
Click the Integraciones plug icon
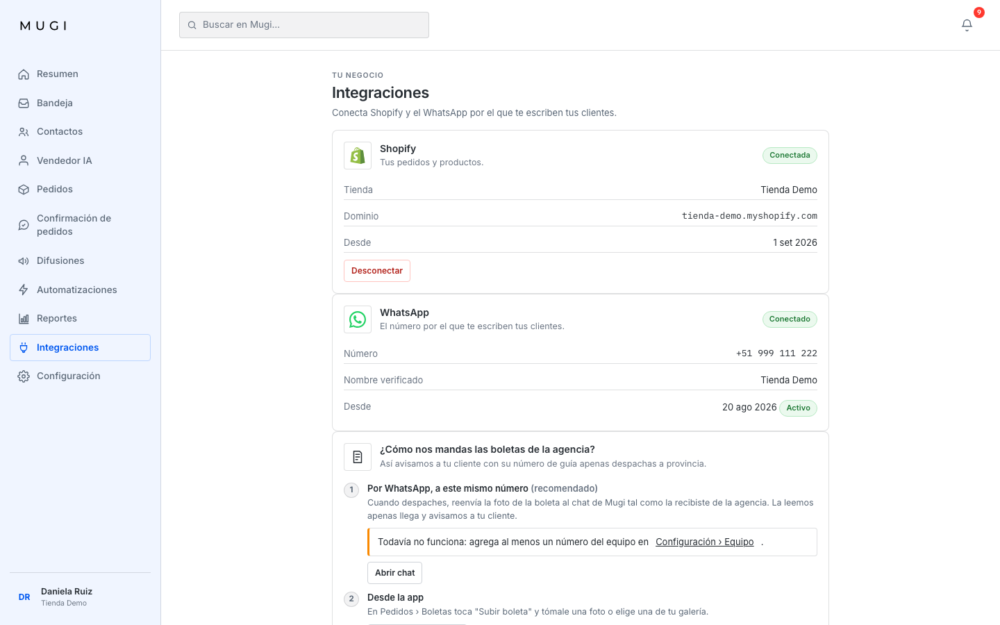[x=24, y=348]
